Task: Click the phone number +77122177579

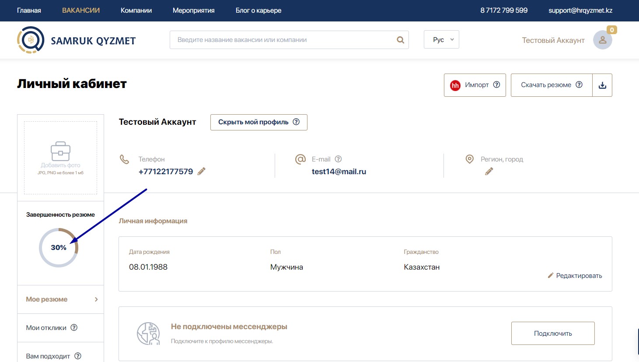Action: [166, 172]
